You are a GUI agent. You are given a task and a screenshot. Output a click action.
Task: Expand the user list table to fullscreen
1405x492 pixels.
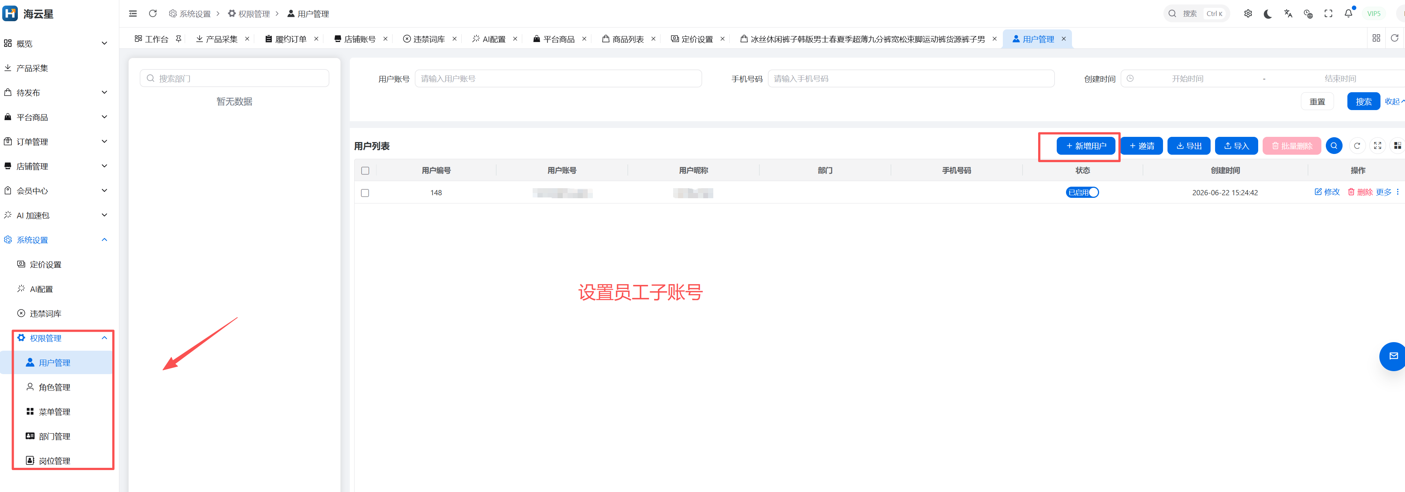[x=1377, y=146]
